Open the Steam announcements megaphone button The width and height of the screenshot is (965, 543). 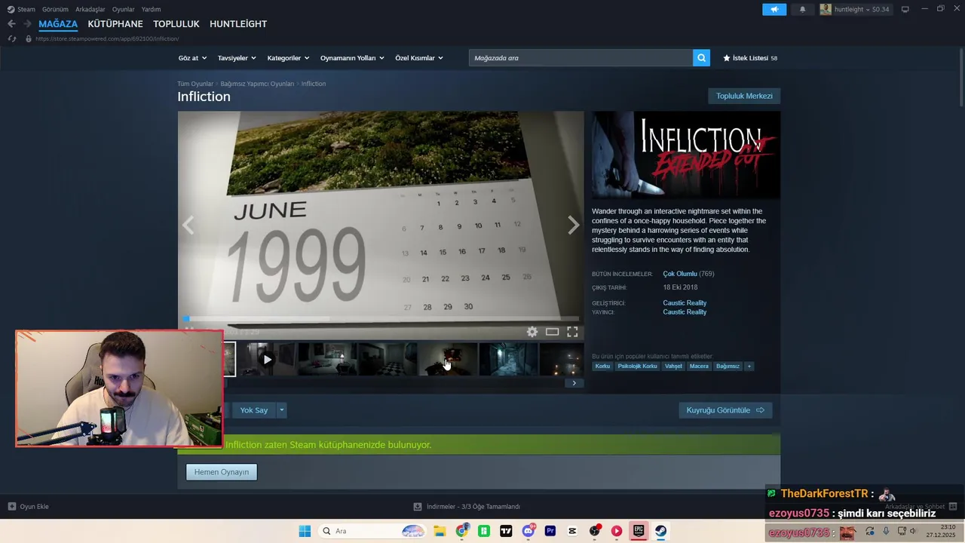(x=774, y=9)
